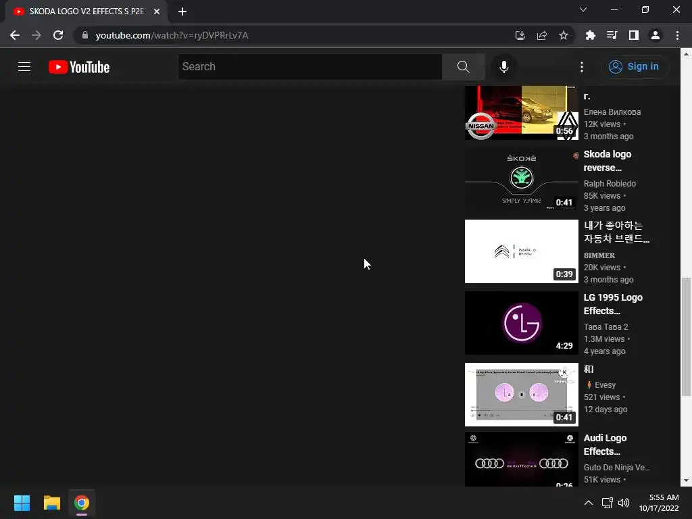
Task: Visit the Guto De Ninja Ve... channel
Action: (x=616, y=468)
